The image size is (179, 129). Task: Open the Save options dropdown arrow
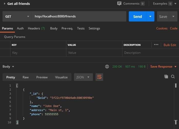tap(173, 17)
